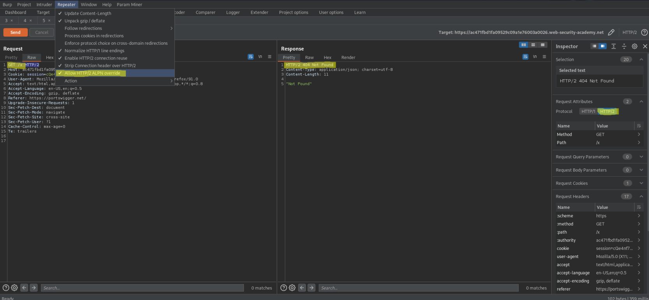Open Repeater help question mark icon

tap(644, 32)
